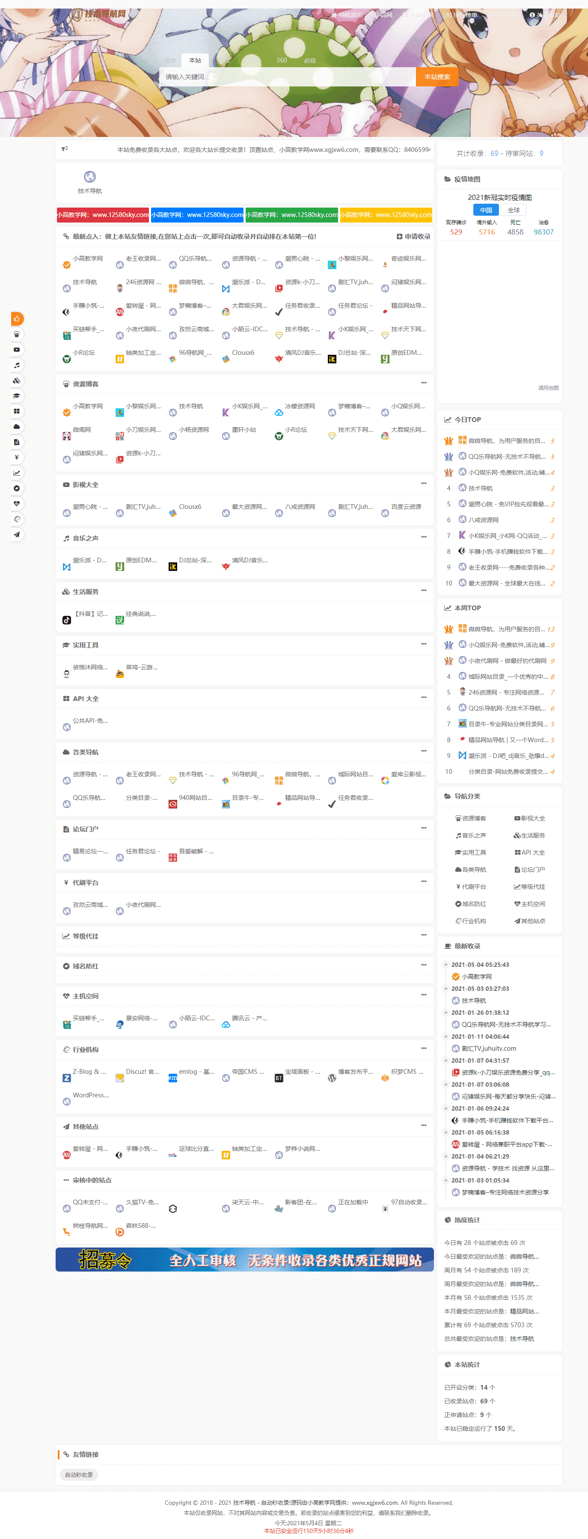Image resolution: width=588 pixels, height=1539 pixels.
Task: Switch the epidemic map to 全球
Action: [513, 210]
